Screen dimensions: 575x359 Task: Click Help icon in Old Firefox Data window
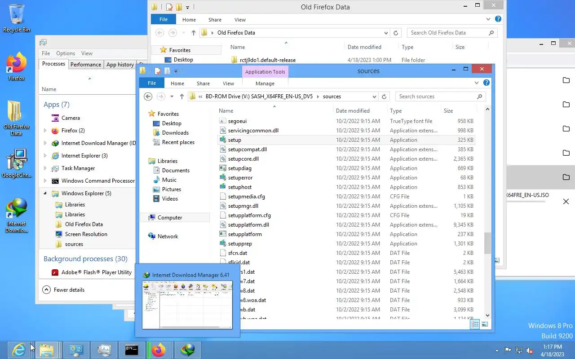tap(498, 19)
